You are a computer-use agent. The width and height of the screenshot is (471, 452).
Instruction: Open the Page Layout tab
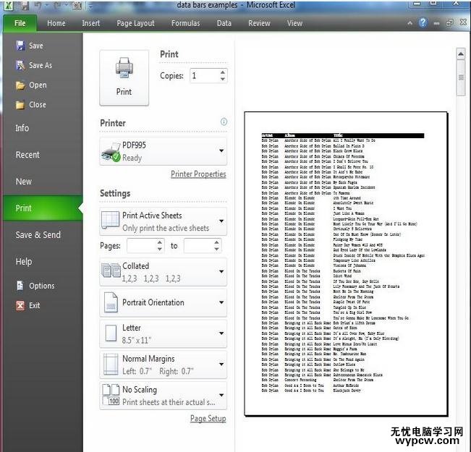click(x=135, y=23)
